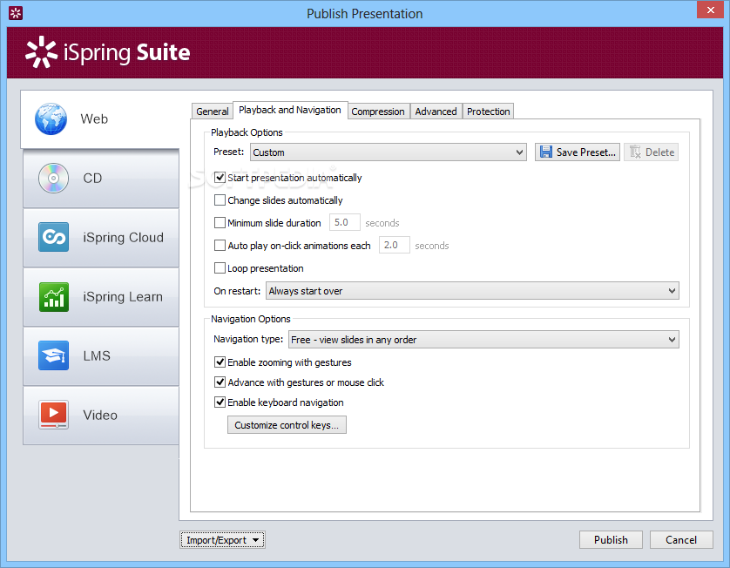Select the Playback and Navigation tab
Viewport: 730px width, 568px height.
pyautogui.click(x=290, y=110)
